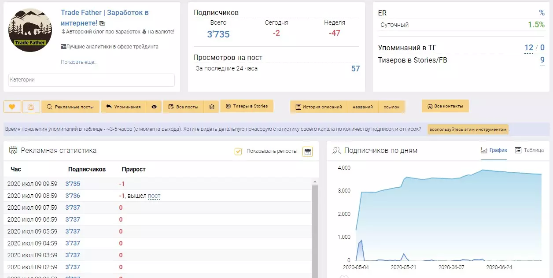Select row 2020 июл 09 09:59

tap(158, 184)
